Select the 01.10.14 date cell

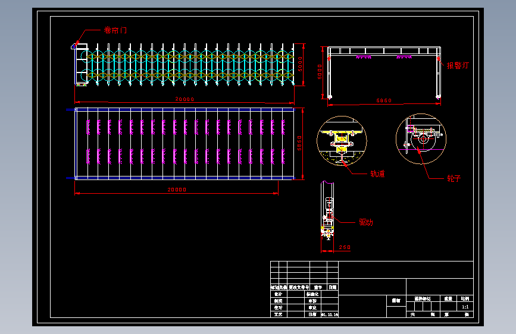click(330, 314)
